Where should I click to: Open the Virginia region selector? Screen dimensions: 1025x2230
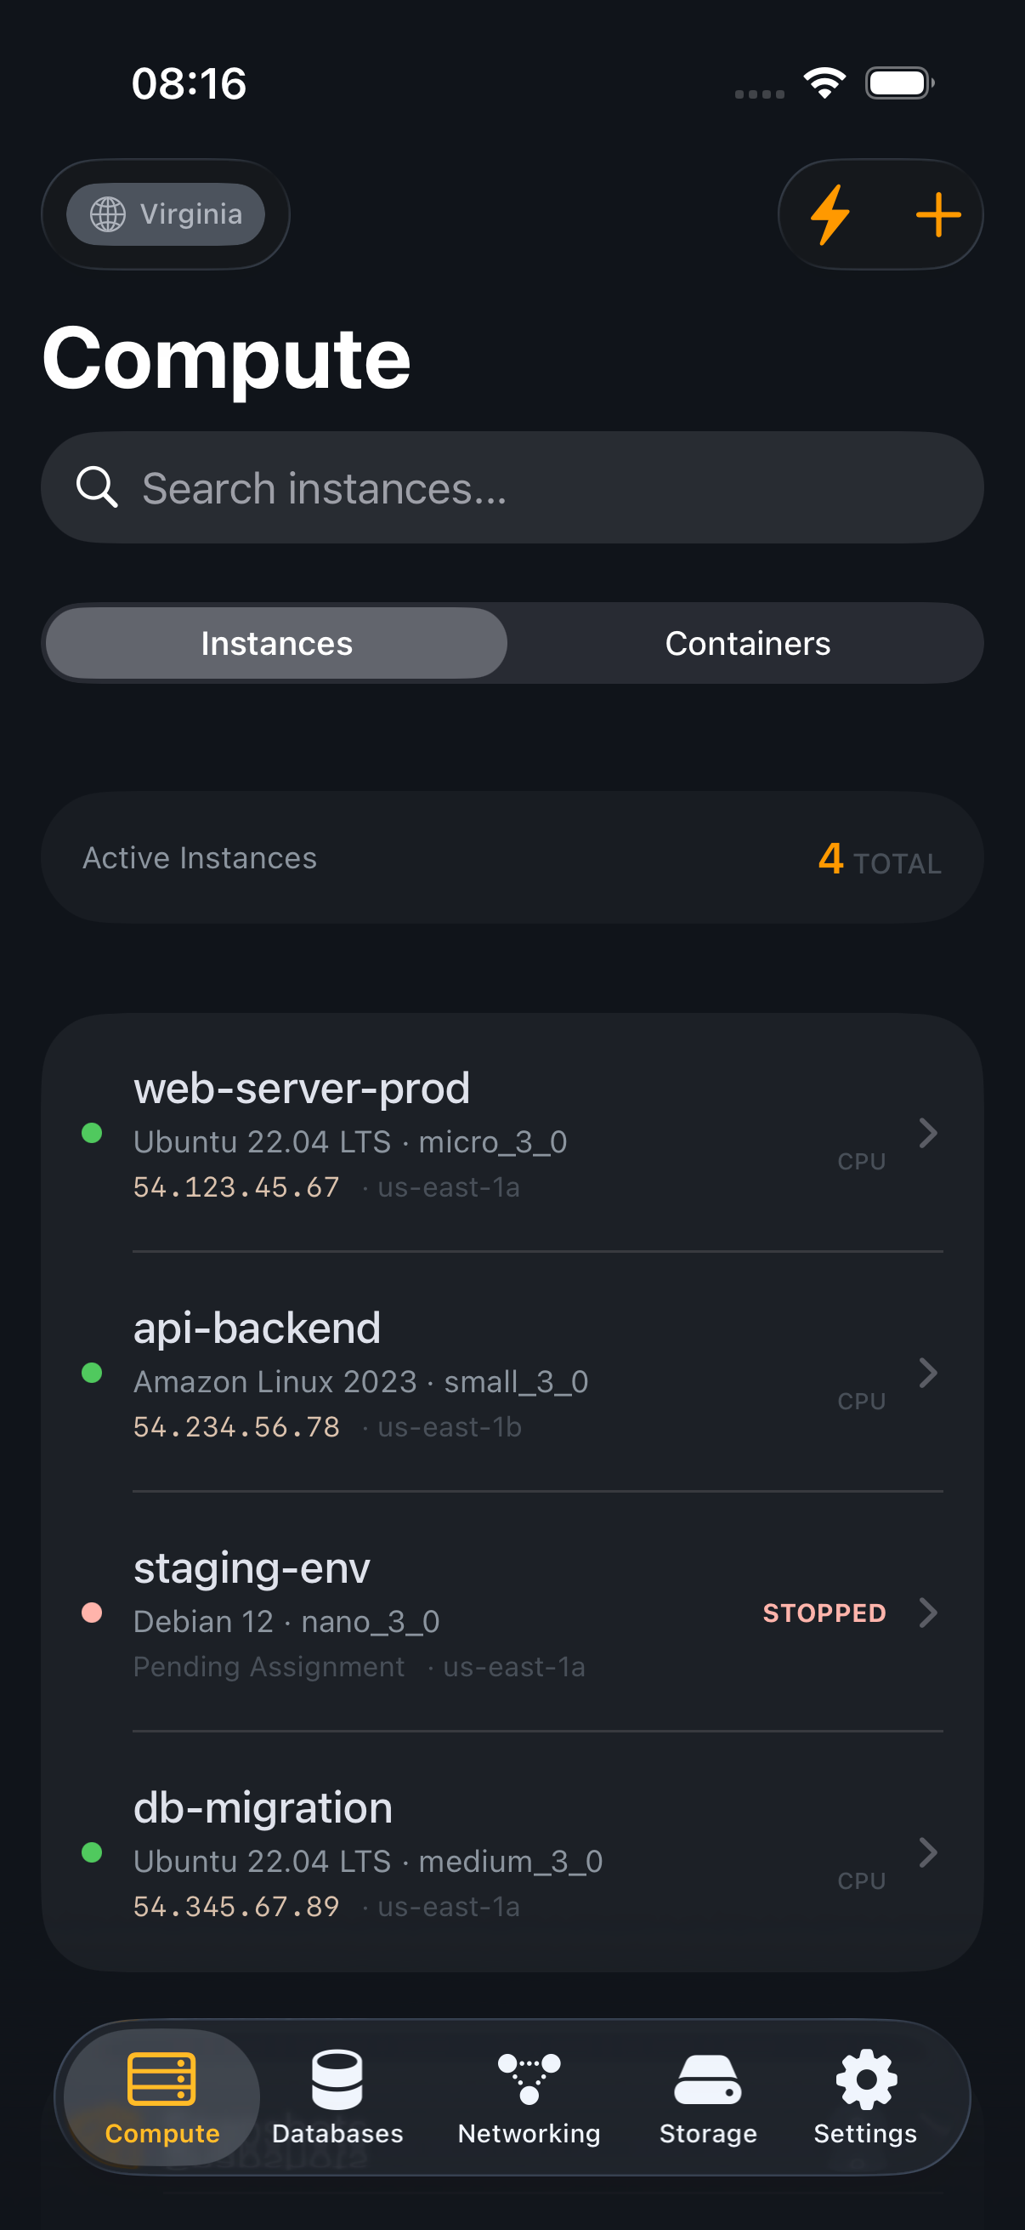pyautogui.click(x=166, y=213)
